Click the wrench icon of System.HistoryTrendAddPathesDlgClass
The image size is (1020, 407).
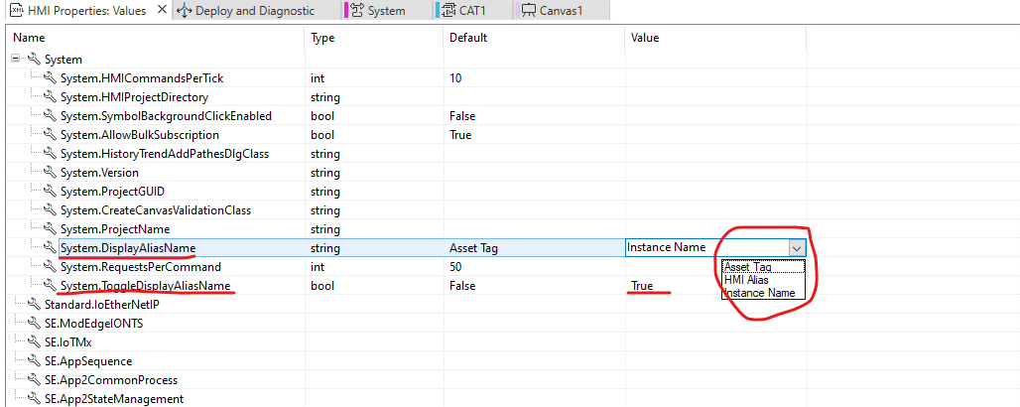[50, 154]
